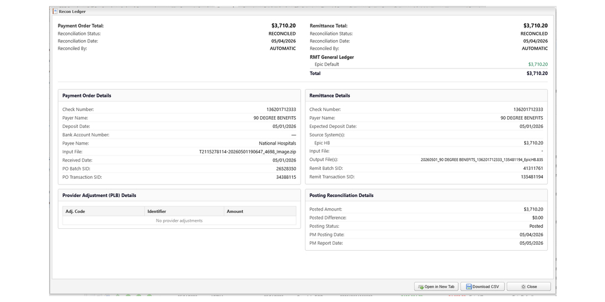605x302 pixels.
Task: Click the Expected Deposit Date 05/01/2026
Action: coord(531,126)
